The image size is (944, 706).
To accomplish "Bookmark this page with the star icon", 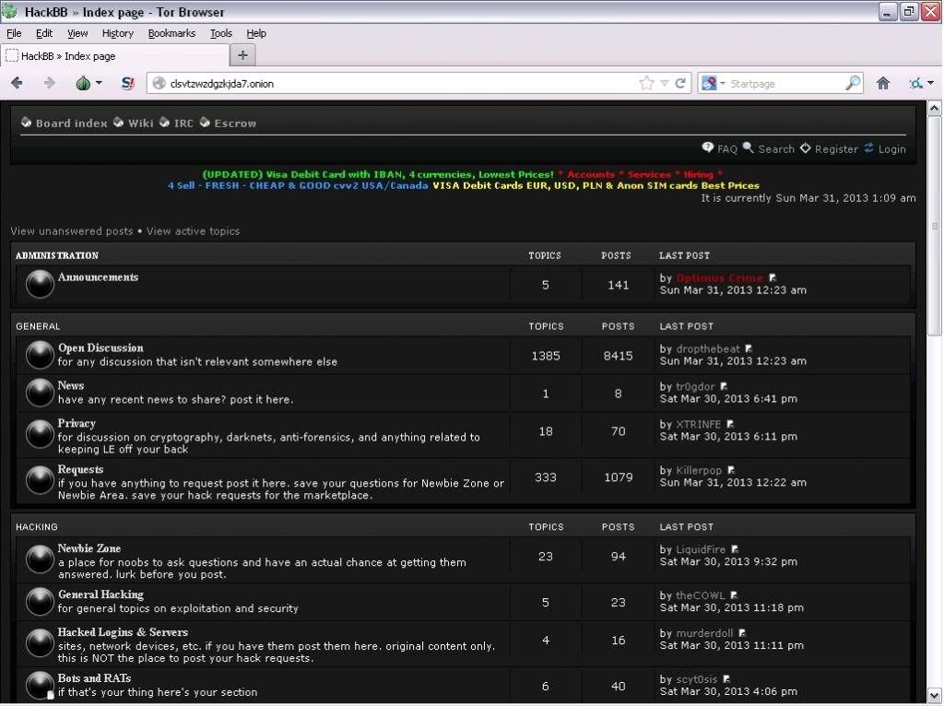I will pos(646,83).
